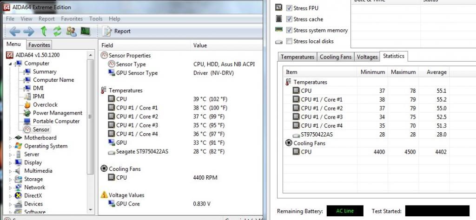This screenshot has width=476, height=220.
Task: Click the tree scrollbar down arrow
Action: tap(90, 209)
